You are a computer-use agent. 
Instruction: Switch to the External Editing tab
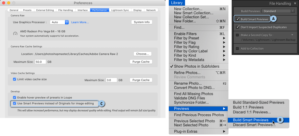(x=45, y=10)
